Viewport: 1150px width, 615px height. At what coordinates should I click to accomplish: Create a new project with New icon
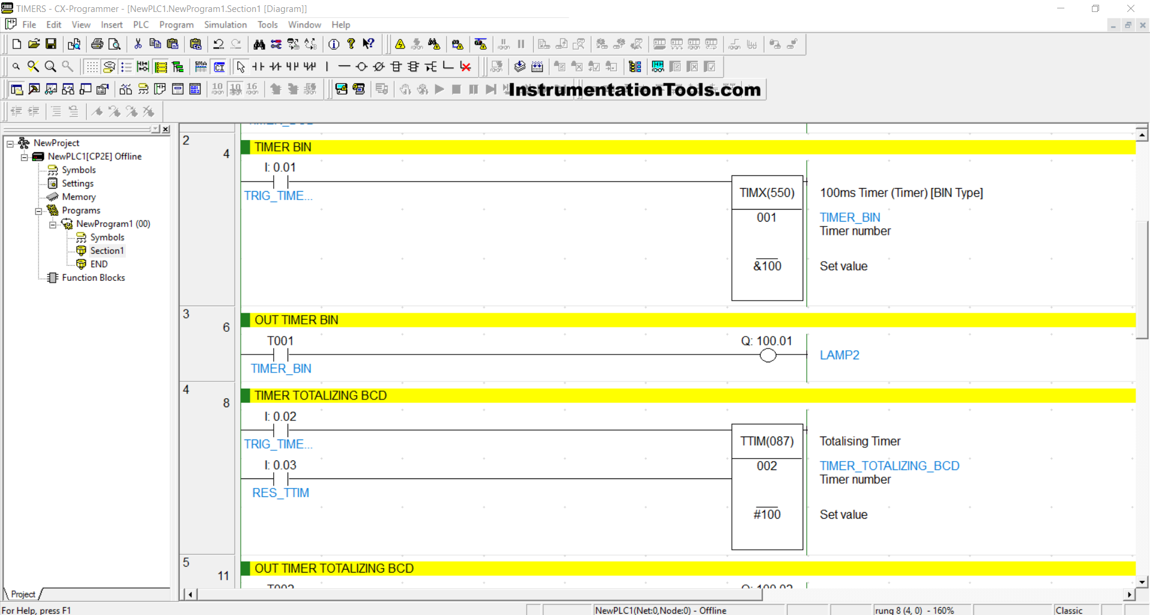point(17,44)
